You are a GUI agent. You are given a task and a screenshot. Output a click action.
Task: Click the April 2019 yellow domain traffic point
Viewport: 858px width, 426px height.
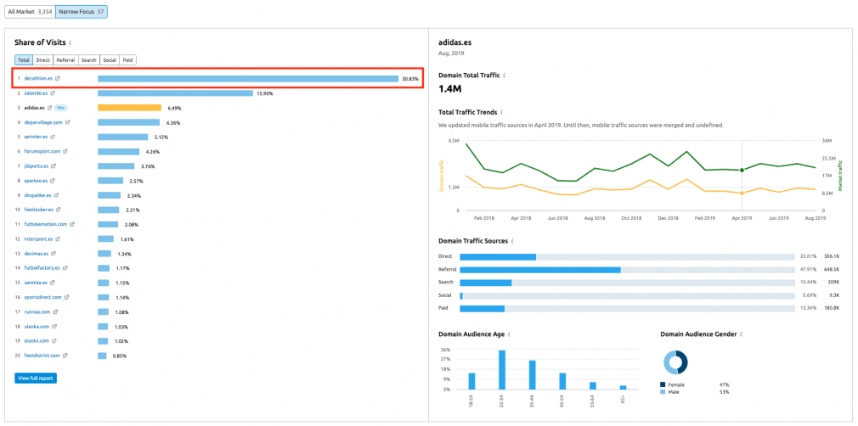742,193
